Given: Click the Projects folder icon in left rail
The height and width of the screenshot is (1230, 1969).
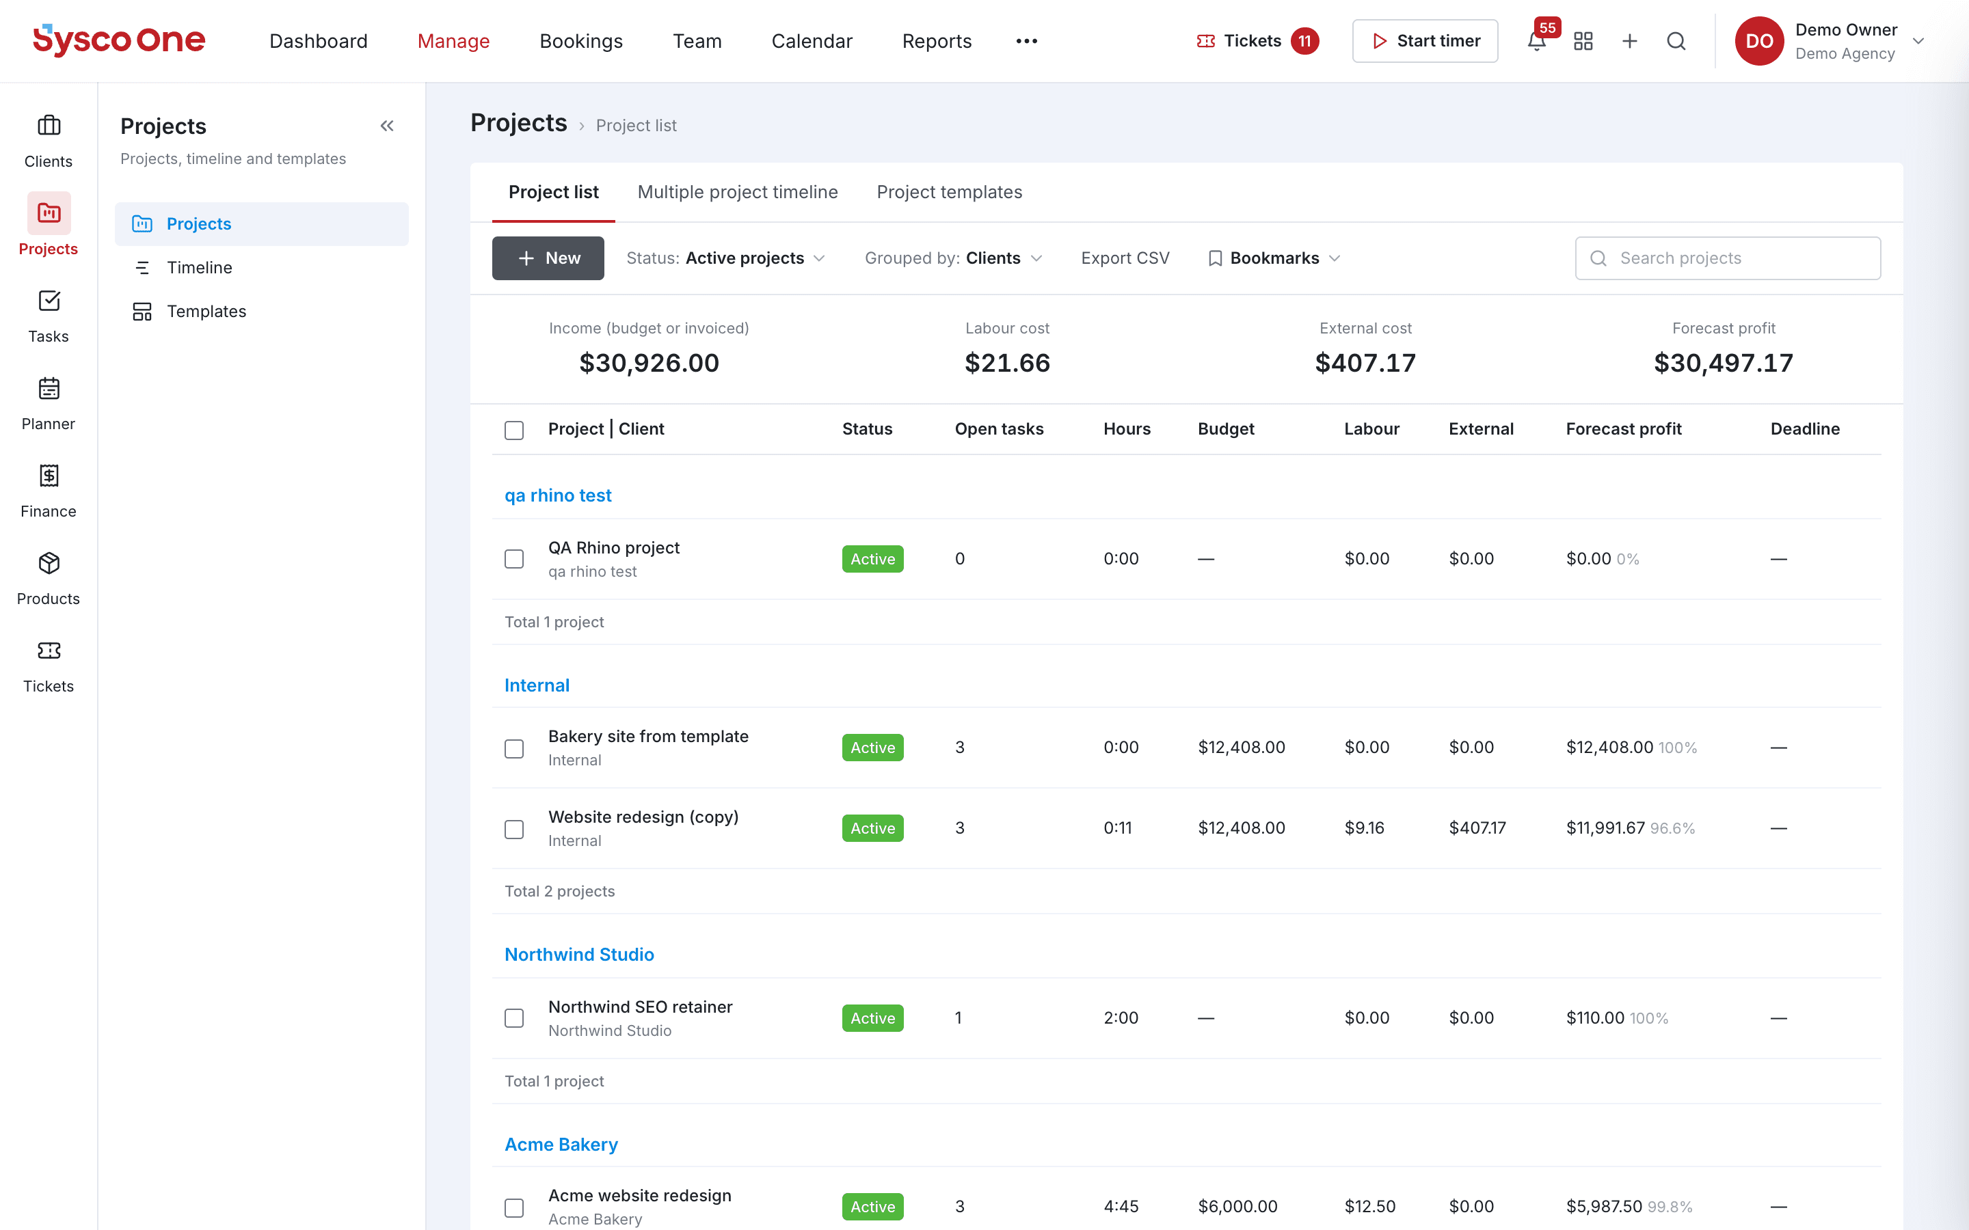Looking at the screenshot, I should 49,213.
